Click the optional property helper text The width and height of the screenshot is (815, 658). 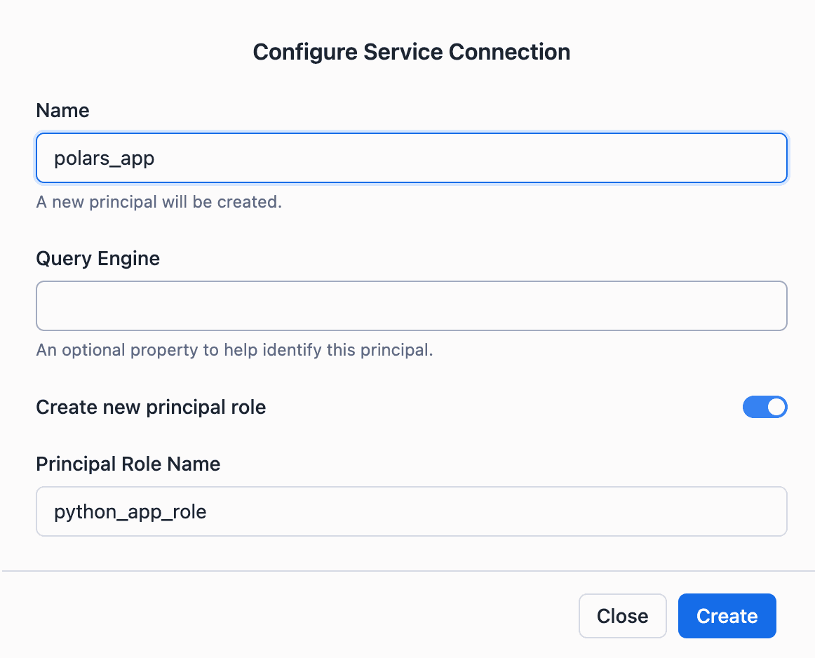tap(234, 349)
